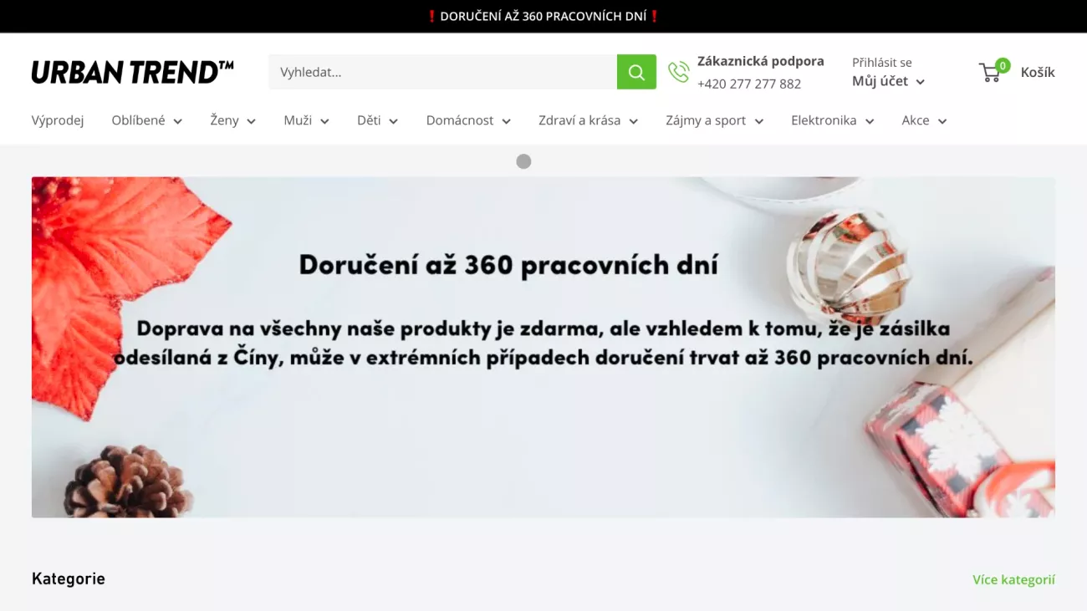Click the cart item count badge
The image size is (1087, 611).
click(x=1003, y=65)
